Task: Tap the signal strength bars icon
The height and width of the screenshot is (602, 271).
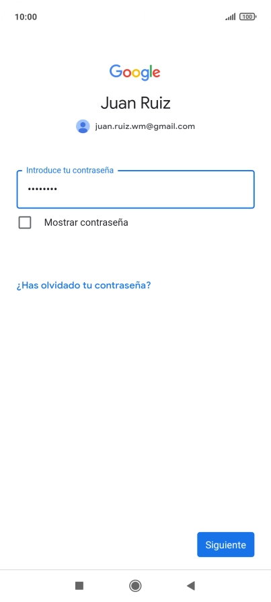Action: (231, 17)
